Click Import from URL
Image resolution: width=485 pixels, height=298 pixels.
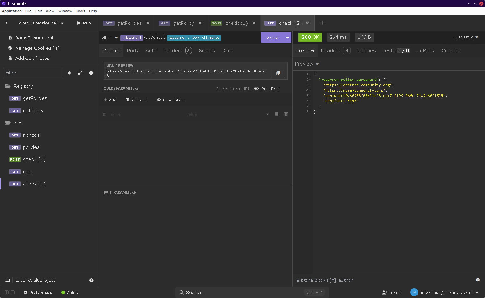(233, 89)
